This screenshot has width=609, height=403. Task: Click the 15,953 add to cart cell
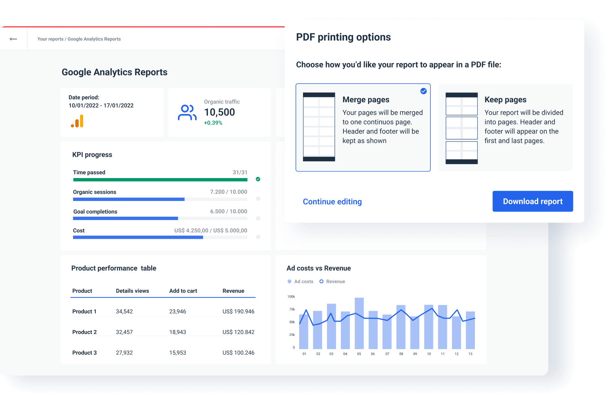click(x=178, y=353)
